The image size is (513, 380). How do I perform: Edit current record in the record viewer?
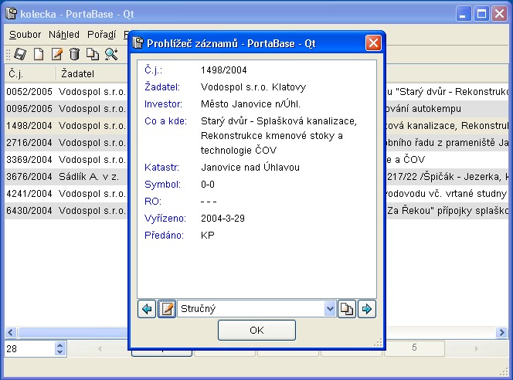tap(167, 309)
